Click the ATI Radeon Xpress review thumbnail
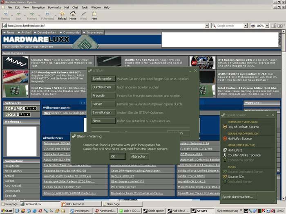 click(202, 63)
